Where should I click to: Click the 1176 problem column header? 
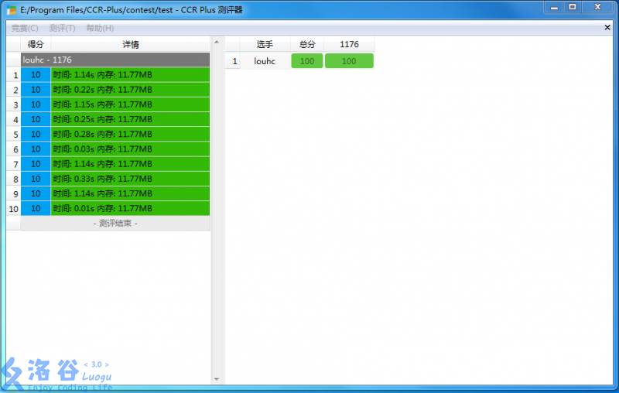349,44
